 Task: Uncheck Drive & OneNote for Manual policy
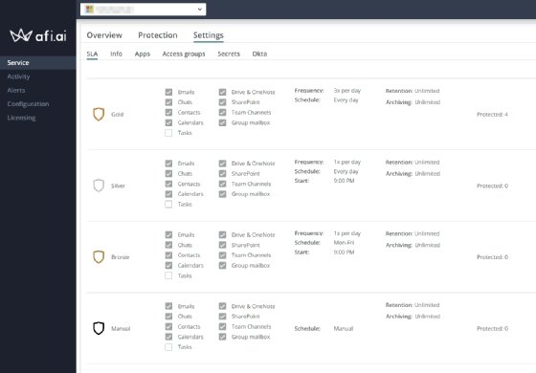(222, 306)
